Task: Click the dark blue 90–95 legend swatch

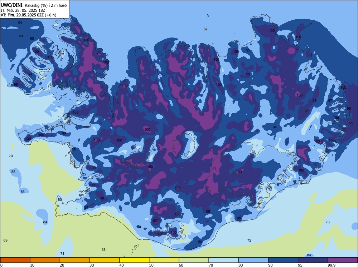Action: coord(283,260)
